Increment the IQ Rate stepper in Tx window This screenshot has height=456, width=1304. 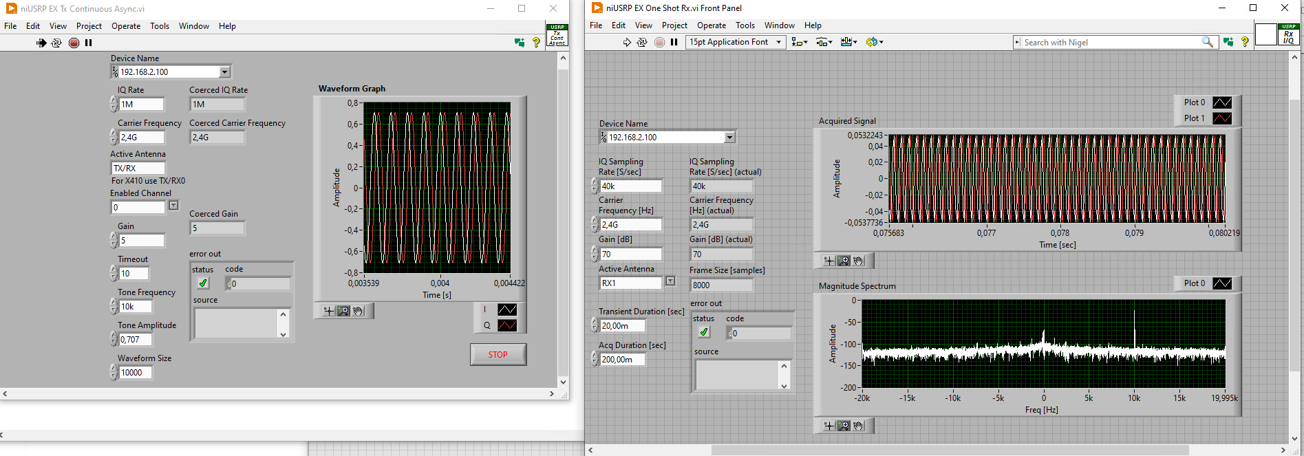tap(114, 100)
